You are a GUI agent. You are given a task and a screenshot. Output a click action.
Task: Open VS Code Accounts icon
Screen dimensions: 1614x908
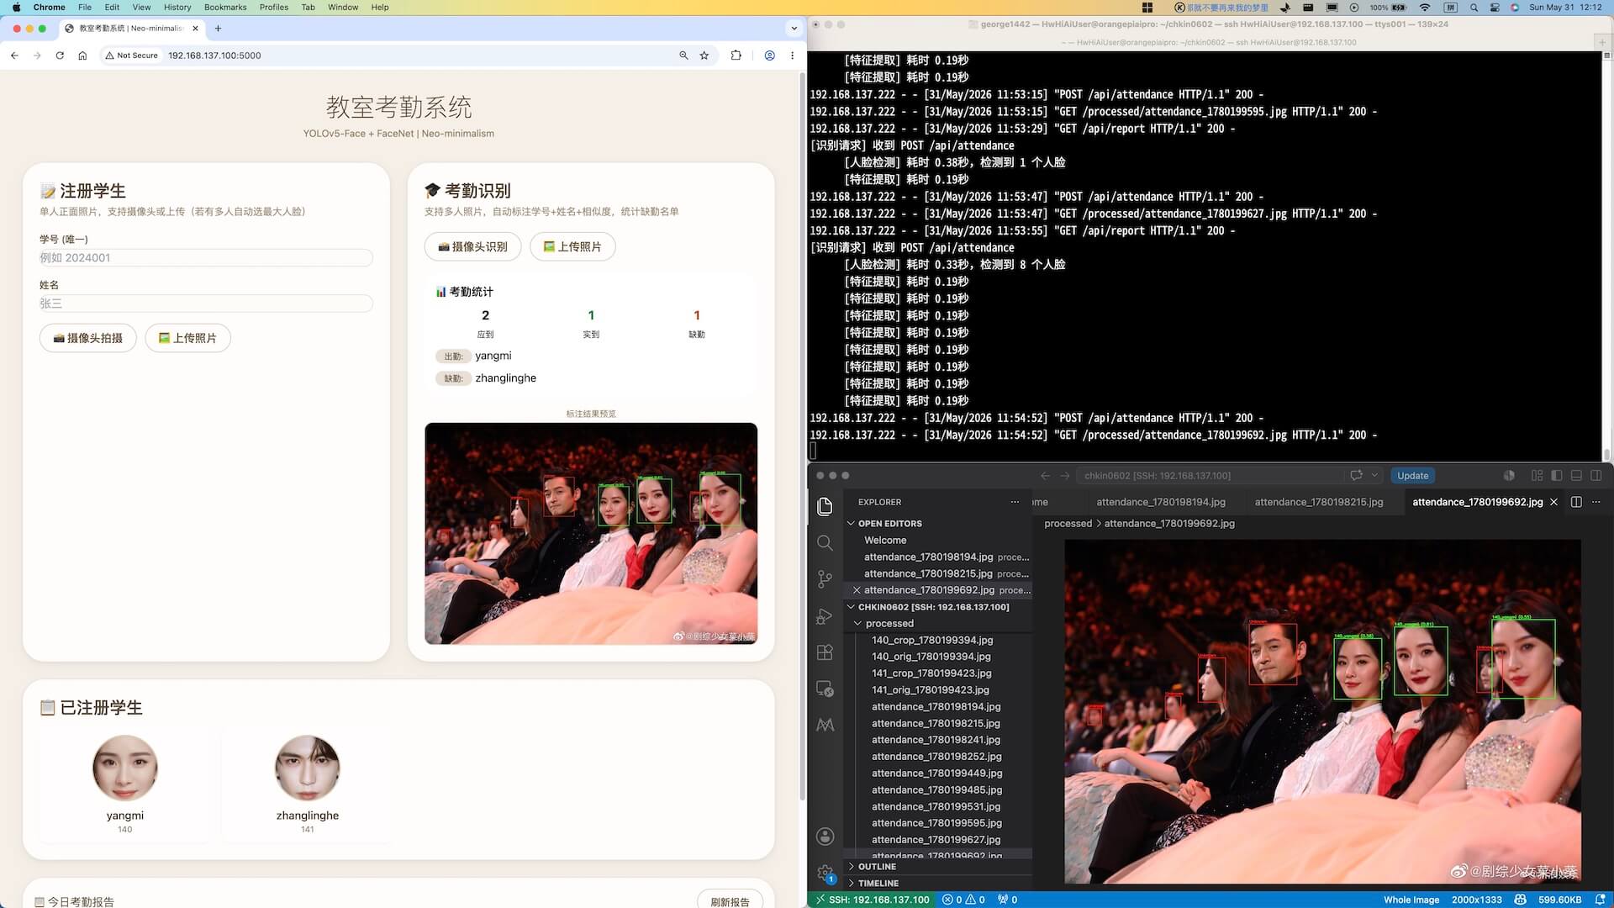825,836
